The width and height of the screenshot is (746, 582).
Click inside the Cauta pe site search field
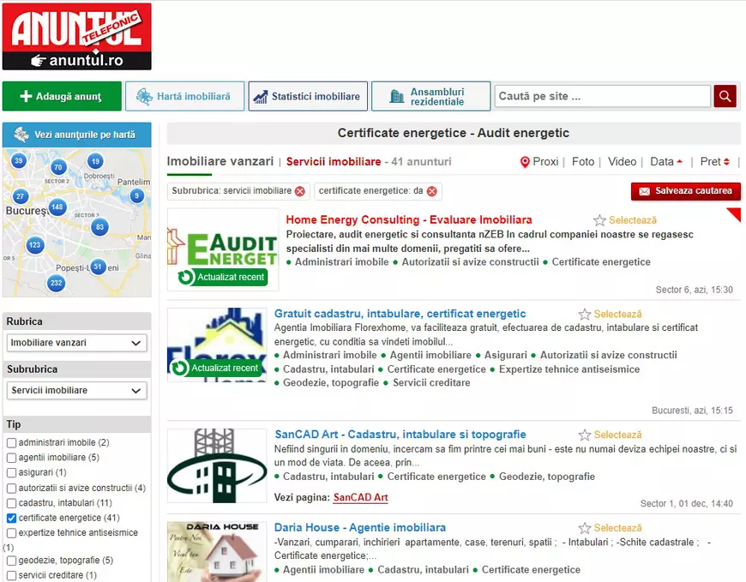(x=600, y=96)
